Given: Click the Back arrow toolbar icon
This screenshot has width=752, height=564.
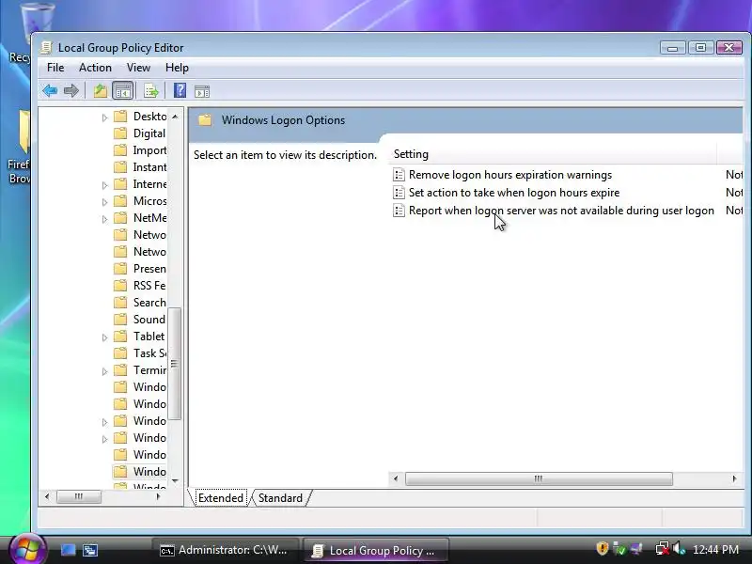Looking at the screenshot, I should [50, 90].
